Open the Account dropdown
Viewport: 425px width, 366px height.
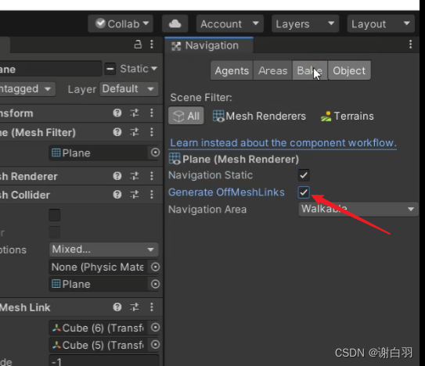click(230, 23)
